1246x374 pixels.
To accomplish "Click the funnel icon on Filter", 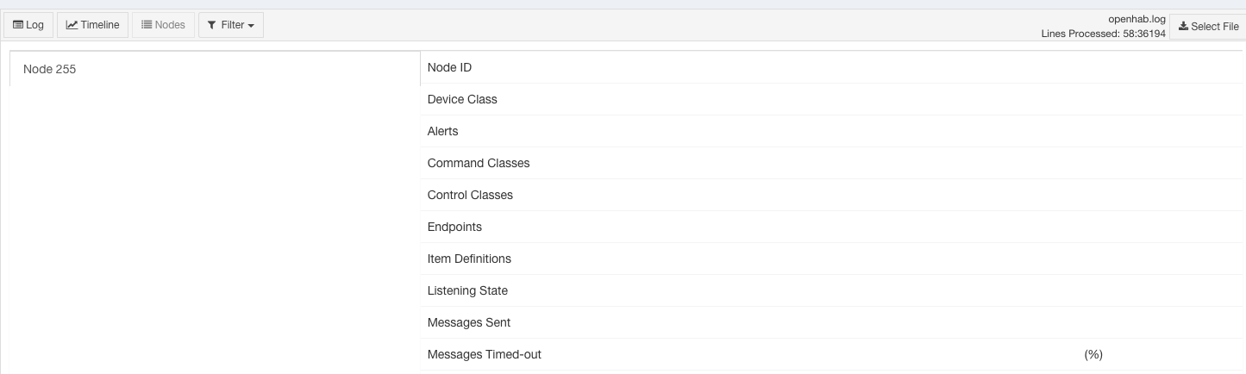I will tap(212, 25).
